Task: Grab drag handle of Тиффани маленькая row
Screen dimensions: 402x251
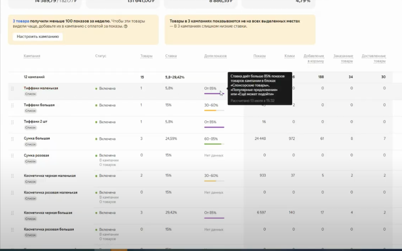Action: click(x=12, y=89)
